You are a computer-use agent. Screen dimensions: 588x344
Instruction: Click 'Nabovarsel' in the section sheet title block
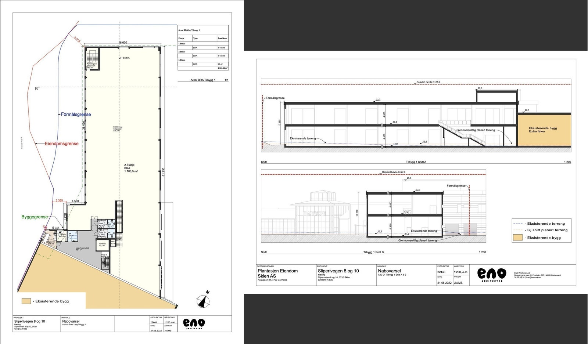coord(389,271)
